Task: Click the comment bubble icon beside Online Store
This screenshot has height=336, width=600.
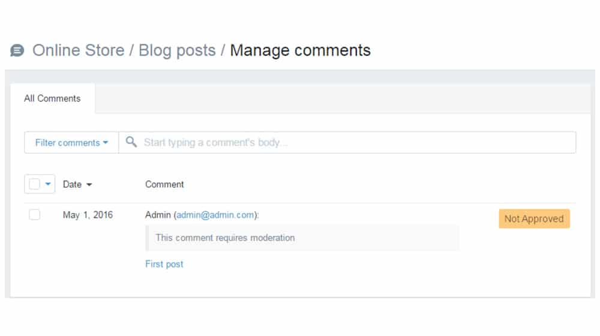Action: pyautogui.click(x=17, y=50)
